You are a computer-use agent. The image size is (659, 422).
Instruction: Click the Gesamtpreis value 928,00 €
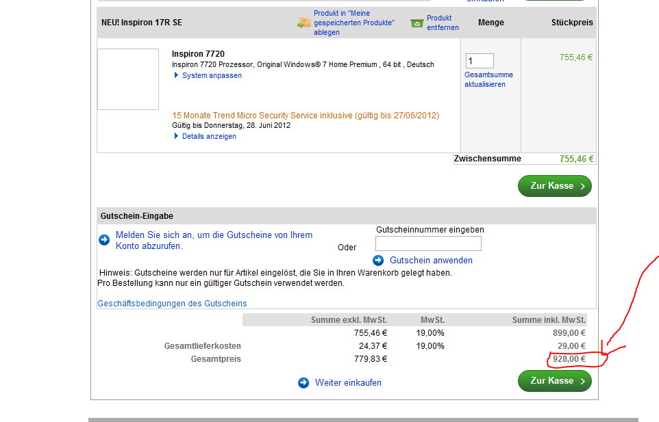point(569,359)
